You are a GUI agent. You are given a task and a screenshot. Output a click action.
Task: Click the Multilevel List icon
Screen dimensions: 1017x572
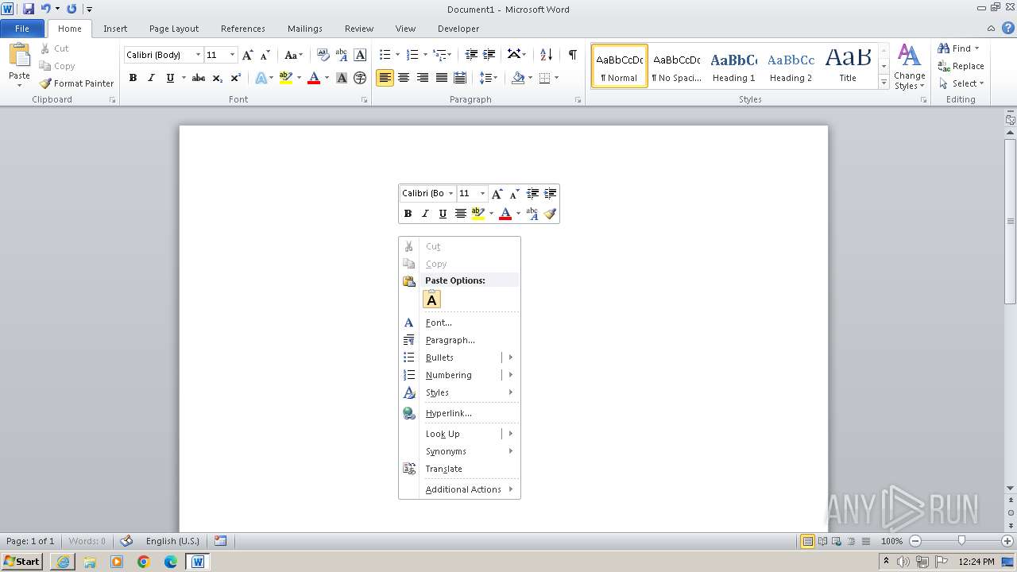440,55
